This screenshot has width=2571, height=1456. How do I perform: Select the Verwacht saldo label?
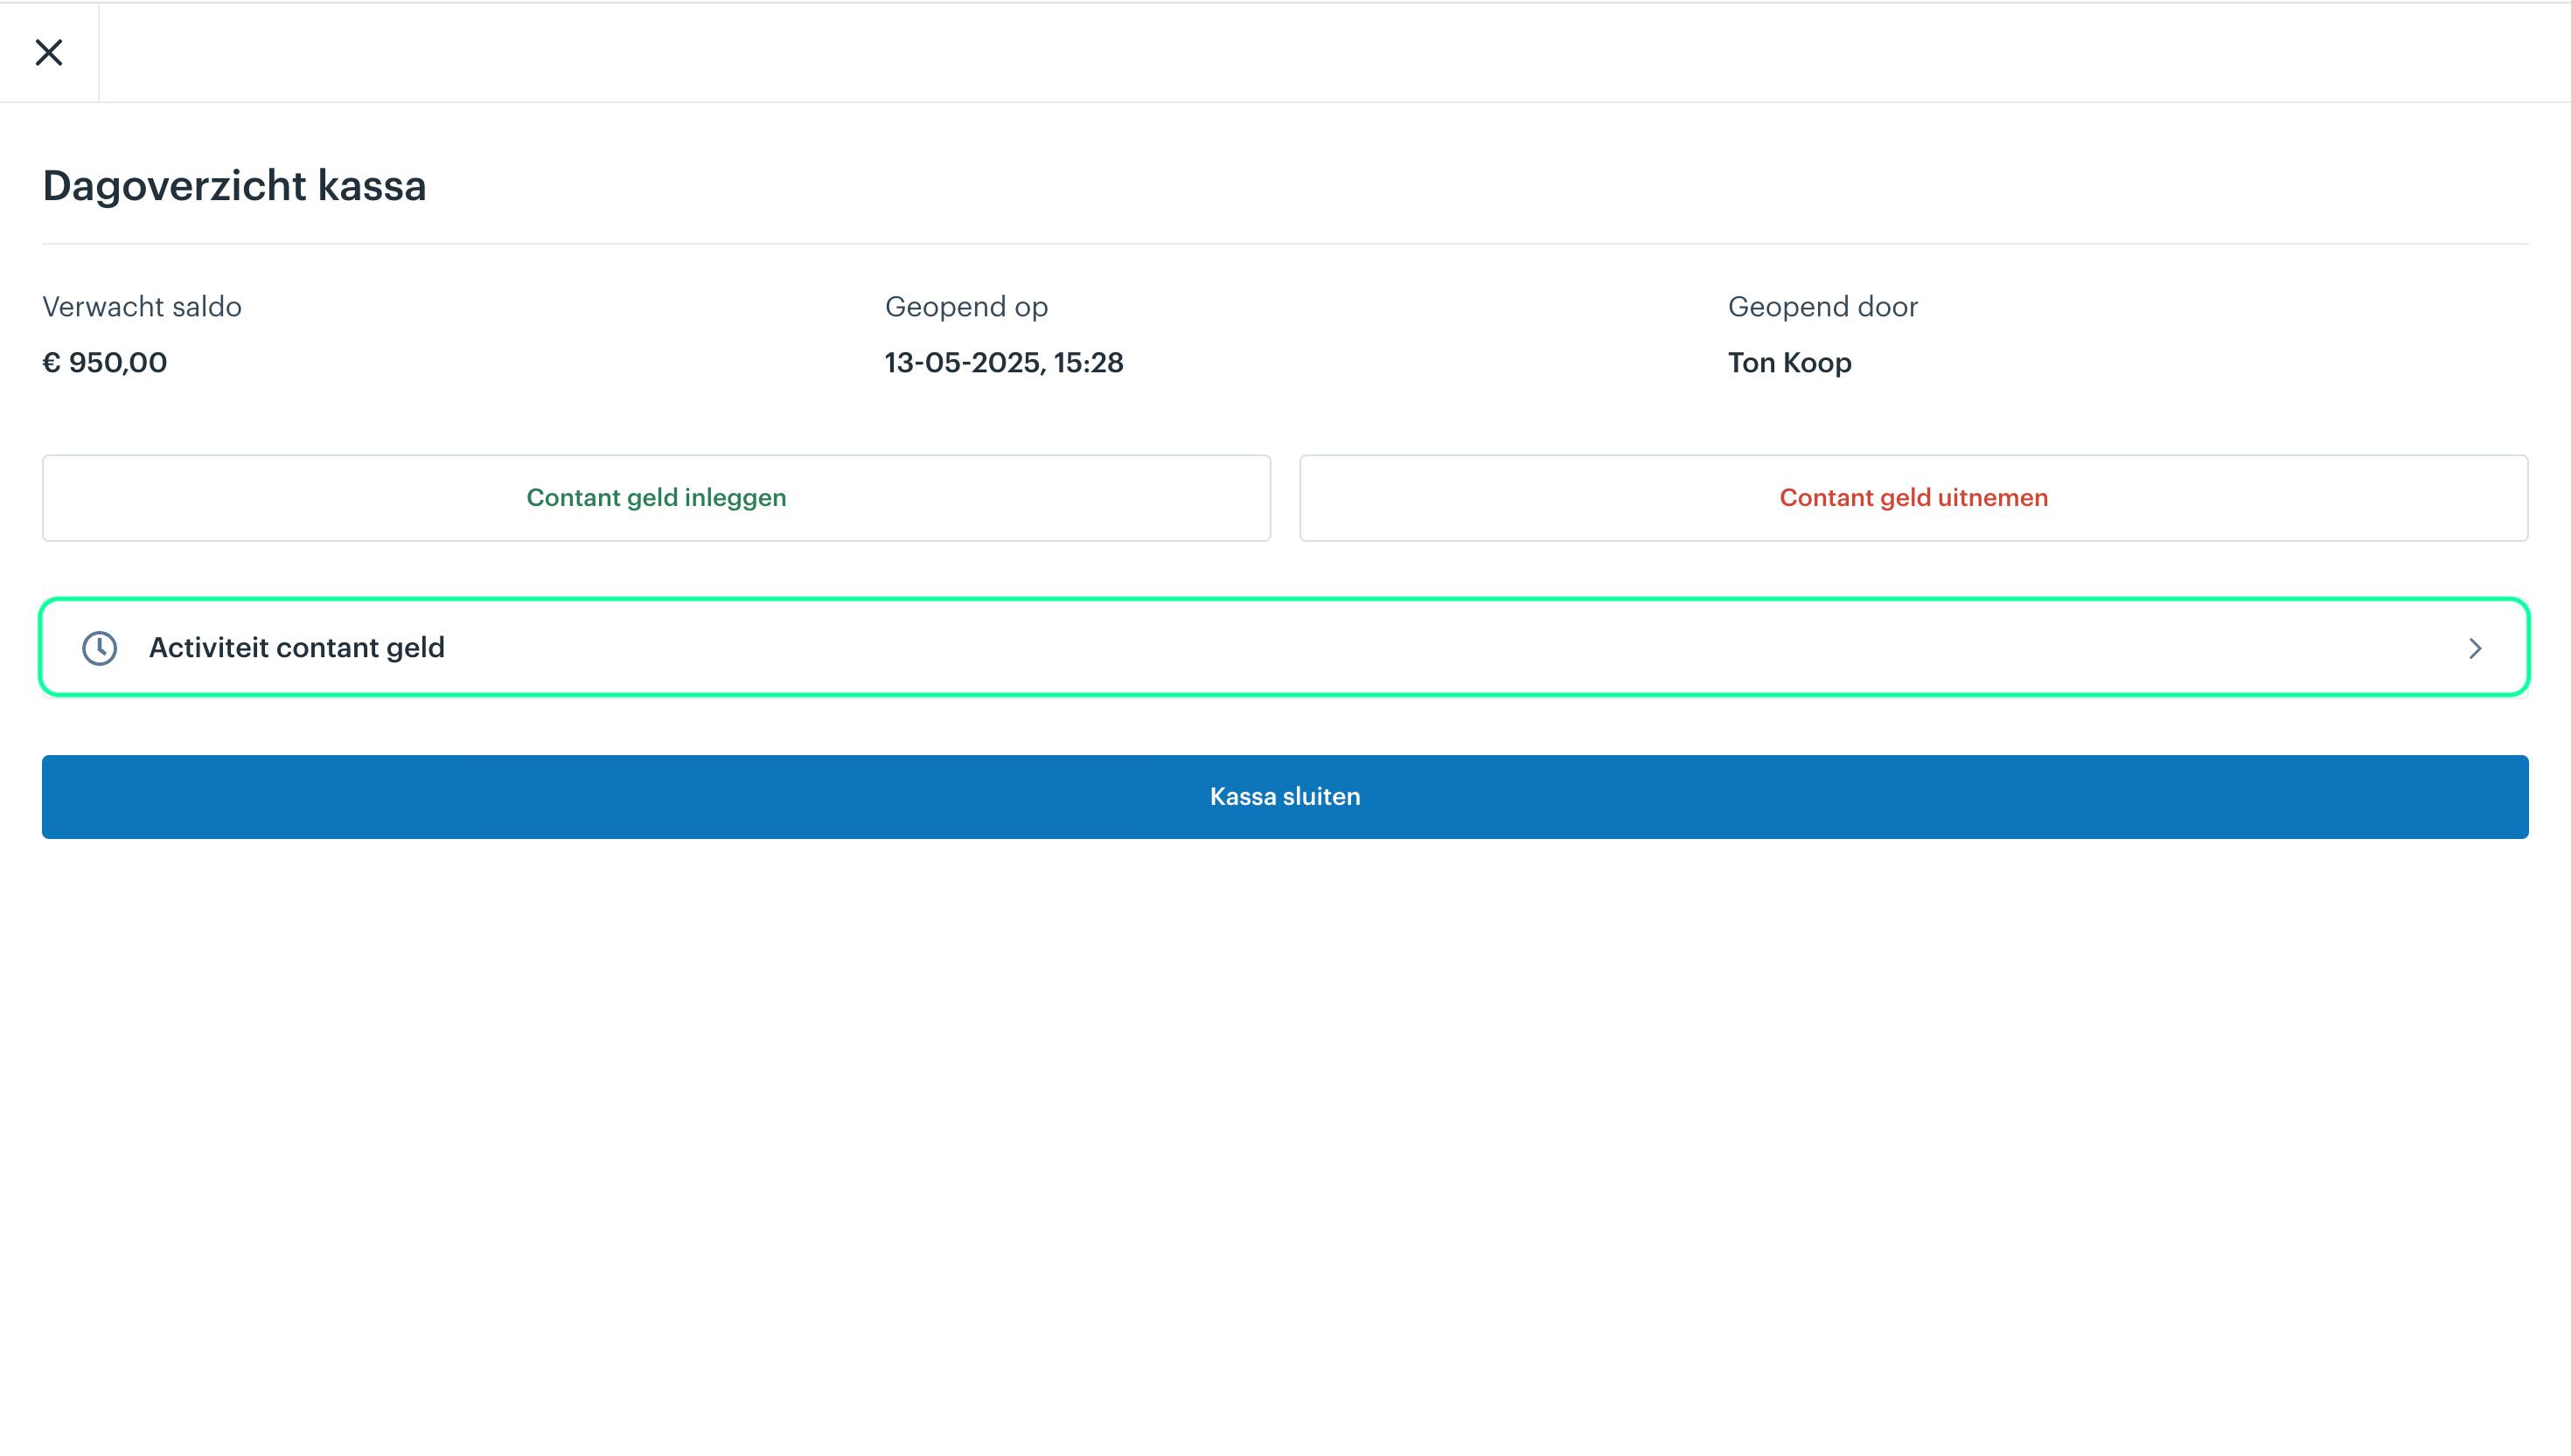(142, 306)
